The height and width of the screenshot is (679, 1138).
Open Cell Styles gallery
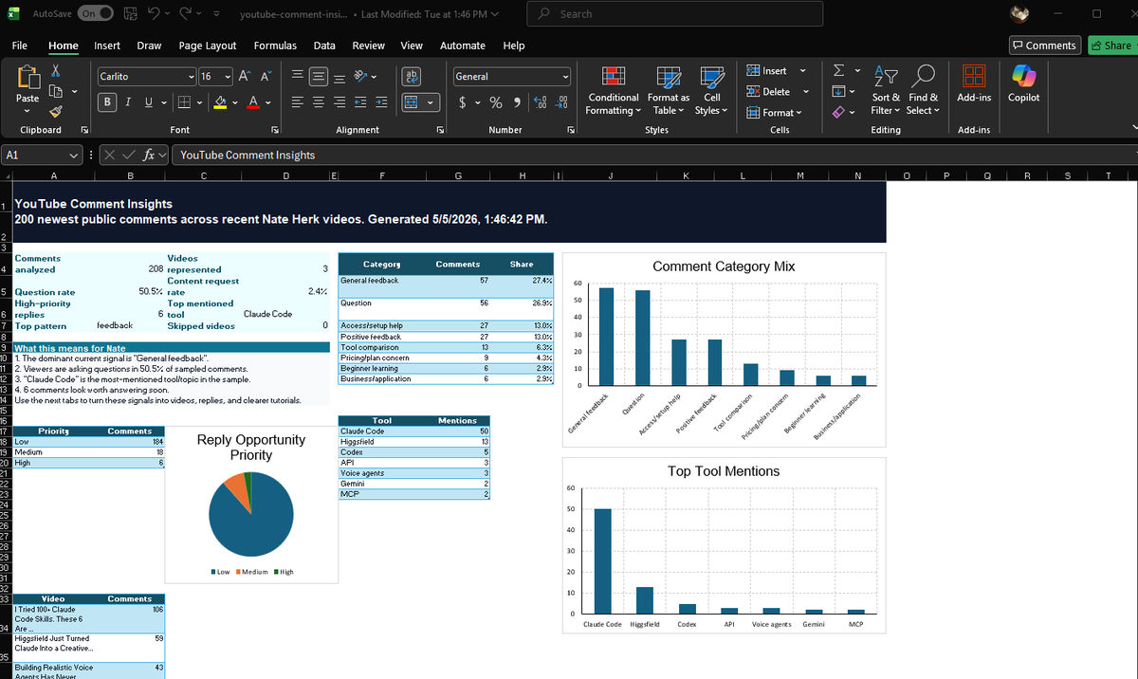click(712, 91)
